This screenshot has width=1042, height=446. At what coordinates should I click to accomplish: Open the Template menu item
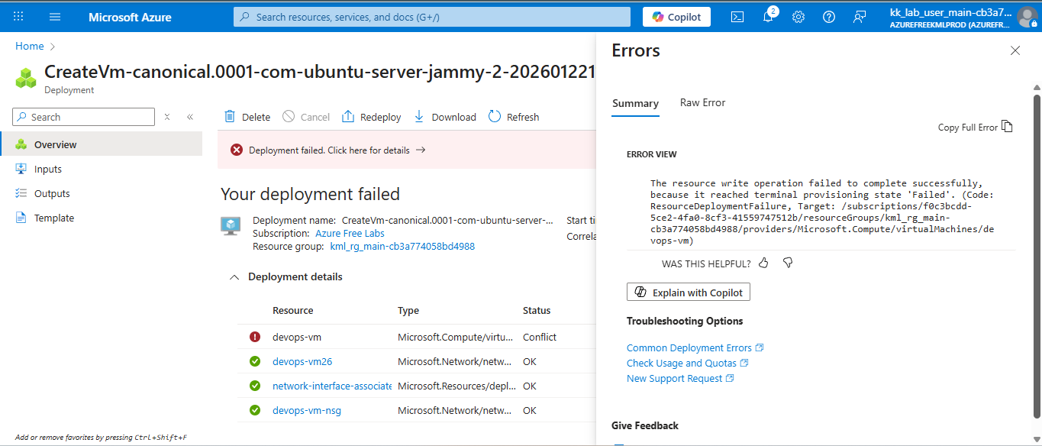coord(54,218)
